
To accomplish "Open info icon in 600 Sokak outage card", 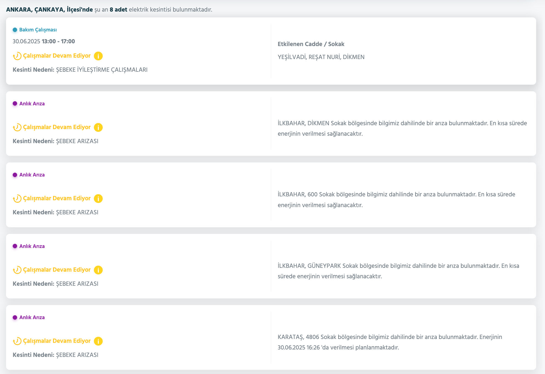I will click(98, 199).
